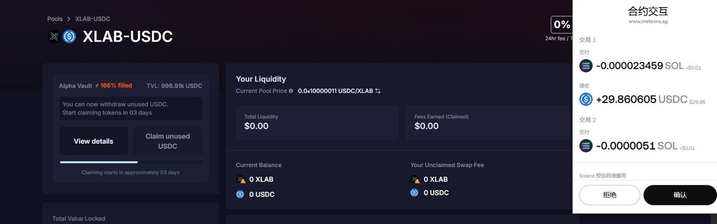Click the XLAB icon under Unclaimed Swap Fee
The height and width of the screenshot is (224, 717).
pos(415,179)
